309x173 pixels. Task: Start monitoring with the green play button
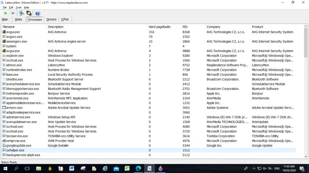point(6,13)
